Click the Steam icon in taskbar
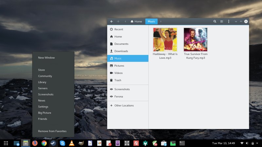 coord(53,143)
